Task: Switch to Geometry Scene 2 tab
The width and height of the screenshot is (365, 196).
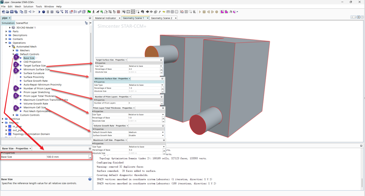Action: pos(162,18)
